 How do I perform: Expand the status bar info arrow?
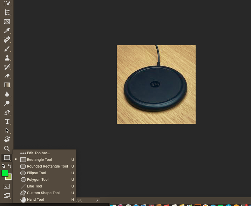pyautogui.click(x=97, y=200)
